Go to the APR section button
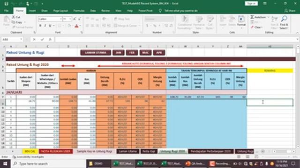300x168 pixels. pyautogui.click(x=159, y=53)
